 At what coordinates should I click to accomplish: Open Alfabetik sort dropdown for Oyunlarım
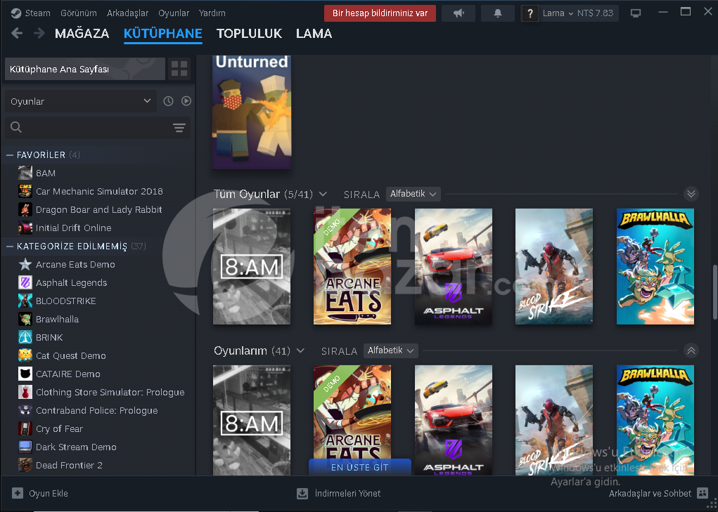tap(391, 350)
